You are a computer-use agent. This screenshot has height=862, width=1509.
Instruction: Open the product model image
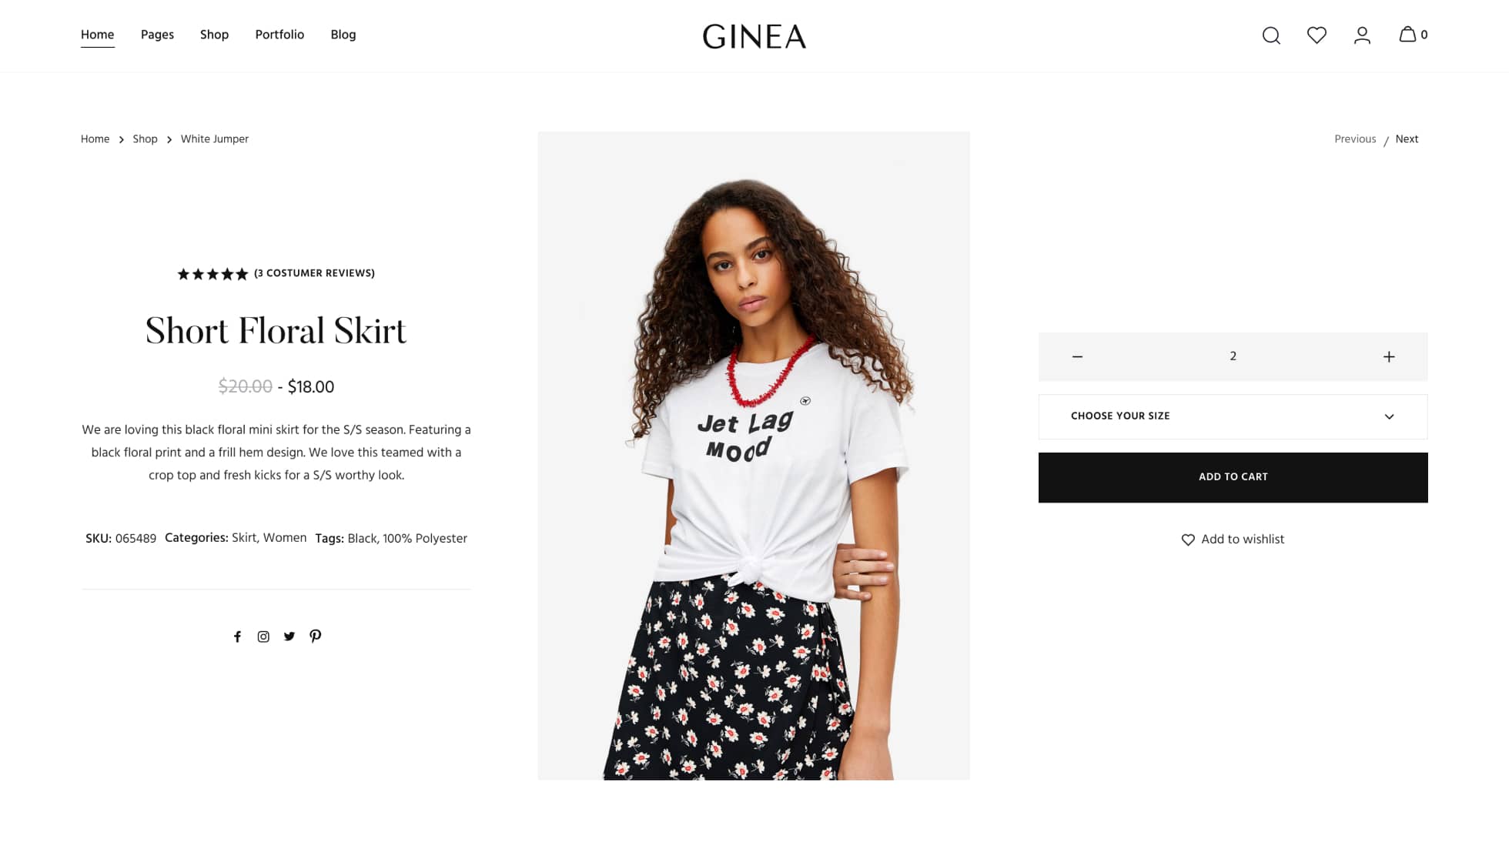point(754,456)
